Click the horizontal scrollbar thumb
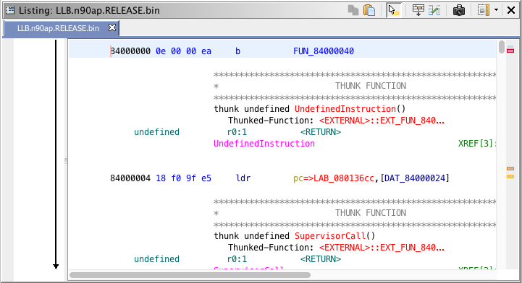Screen dimensions: 522x283 [x=190, y=275]
